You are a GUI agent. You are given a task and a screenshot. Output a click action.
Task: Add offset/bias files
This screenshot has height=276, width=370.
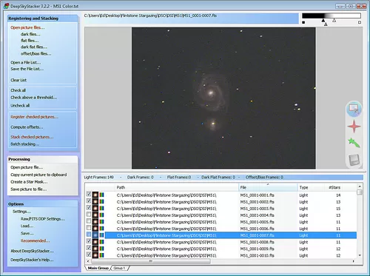[36, 53]
